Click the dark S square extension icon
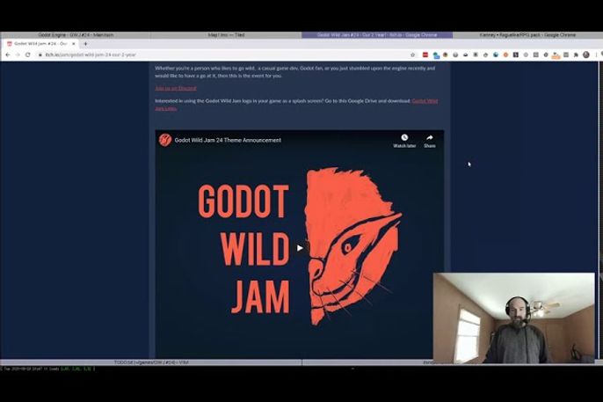The image size is (603, 402). click(516, 55)
